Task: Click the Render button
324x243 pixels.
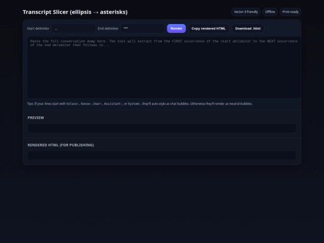Action: [176, 29]
